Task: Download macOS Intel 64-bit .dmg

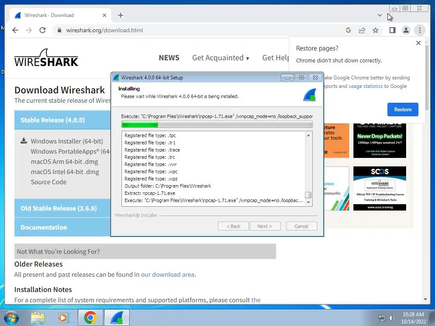Action: pyautogui.click(x=65, y=172)
